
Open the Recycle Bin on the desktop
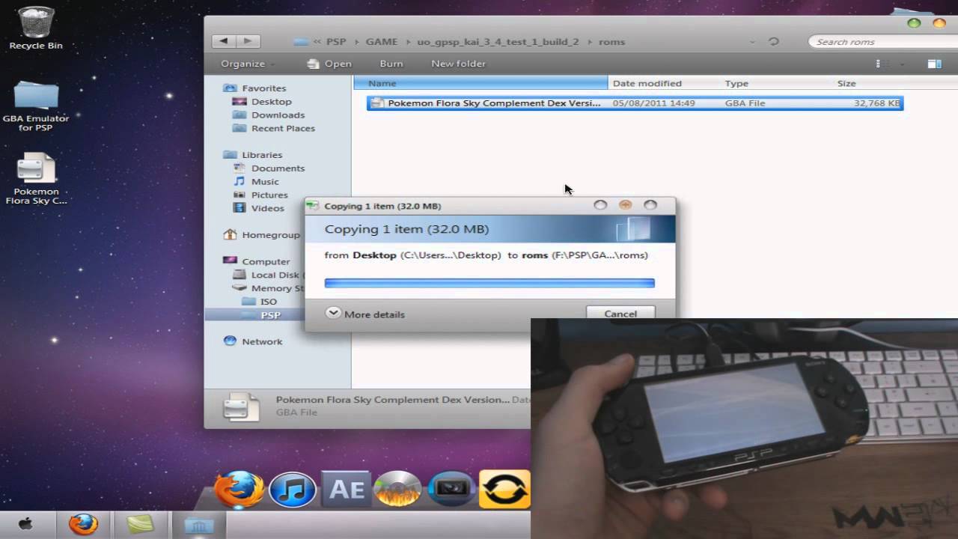pyautogui.click(x=35, y=28)
